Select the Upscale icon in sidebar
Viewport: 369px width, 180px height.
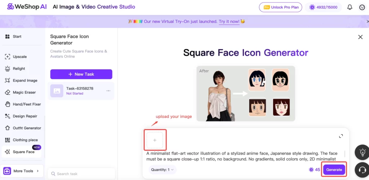tap(8, 56)
